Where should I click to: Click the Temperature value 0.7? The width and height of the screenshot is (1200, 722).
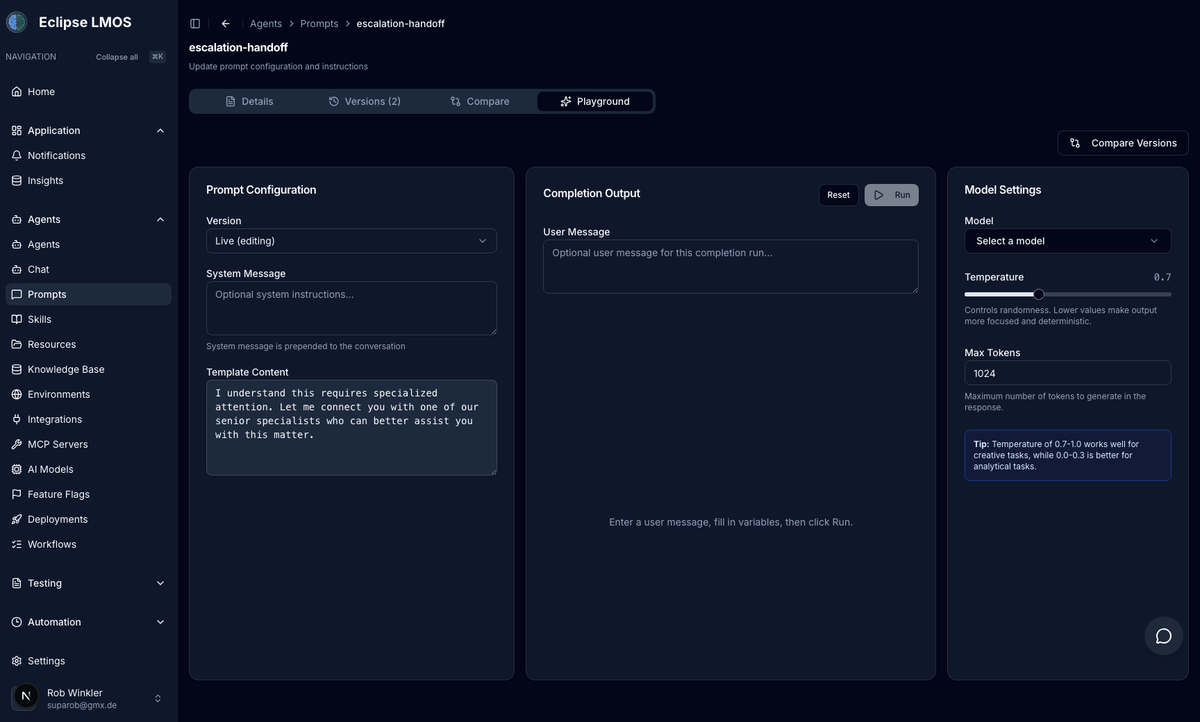point(1162,277)
